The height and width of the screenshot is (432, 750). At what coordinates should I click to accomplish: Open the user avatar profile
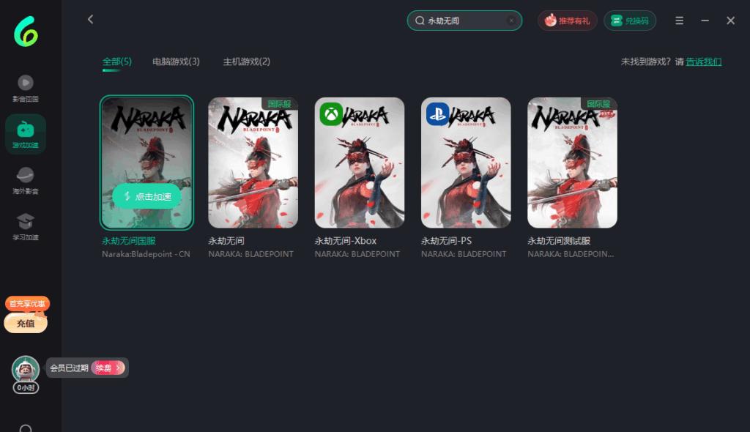tap(26, 369)
